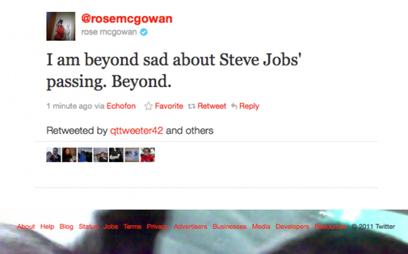The width and height of the screenshot is (408, 254).
Task: Open the Jobs footer link
Action: click(x=111, y=226)
